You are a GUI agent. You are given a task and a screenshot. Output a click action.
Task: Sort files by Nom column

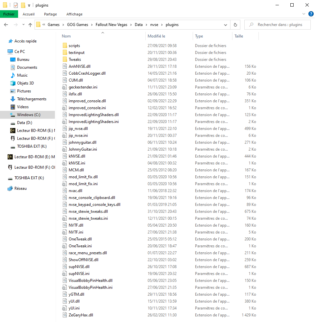click(103, 36)
